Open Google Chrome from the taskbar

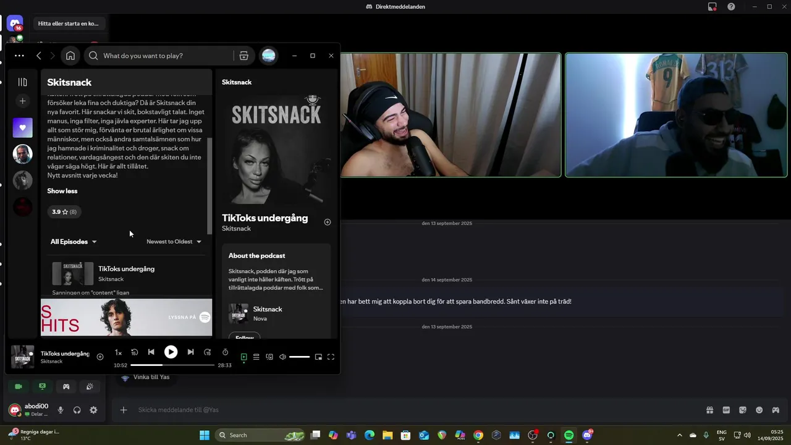478,435
